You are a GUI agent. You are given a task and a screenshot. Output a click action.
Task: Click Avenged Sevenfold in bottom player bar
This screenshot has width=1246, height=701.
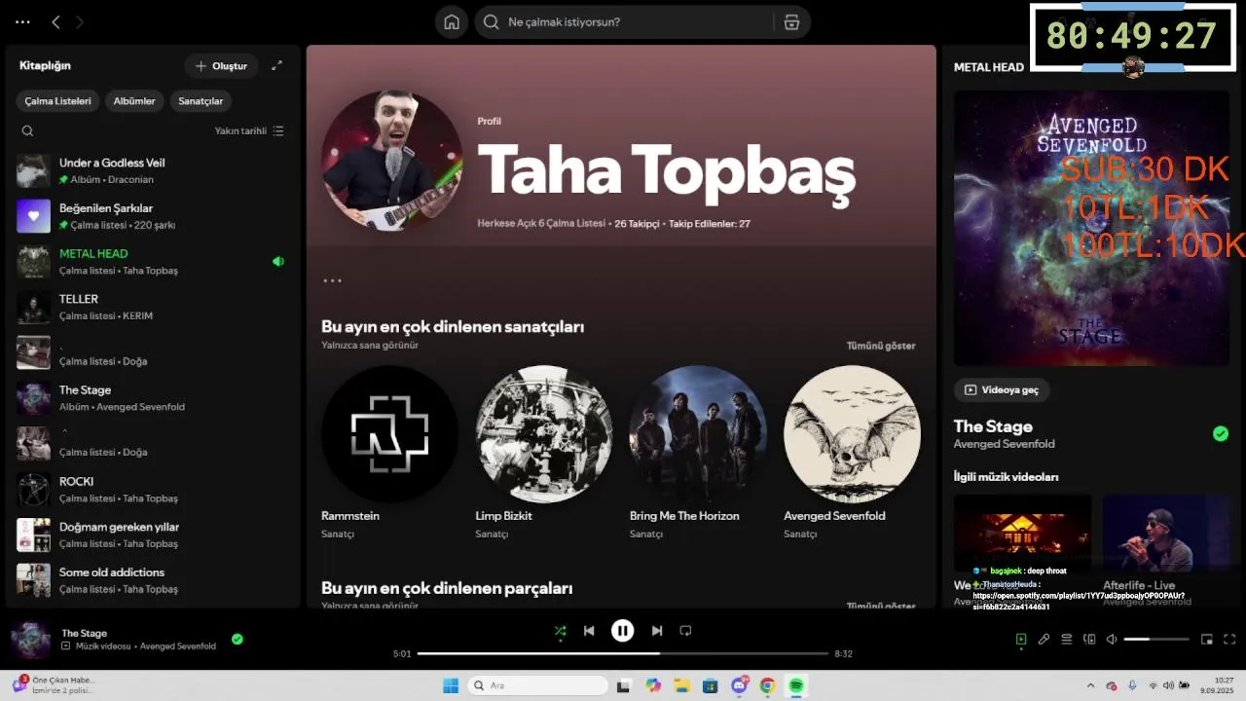[177, 646]
